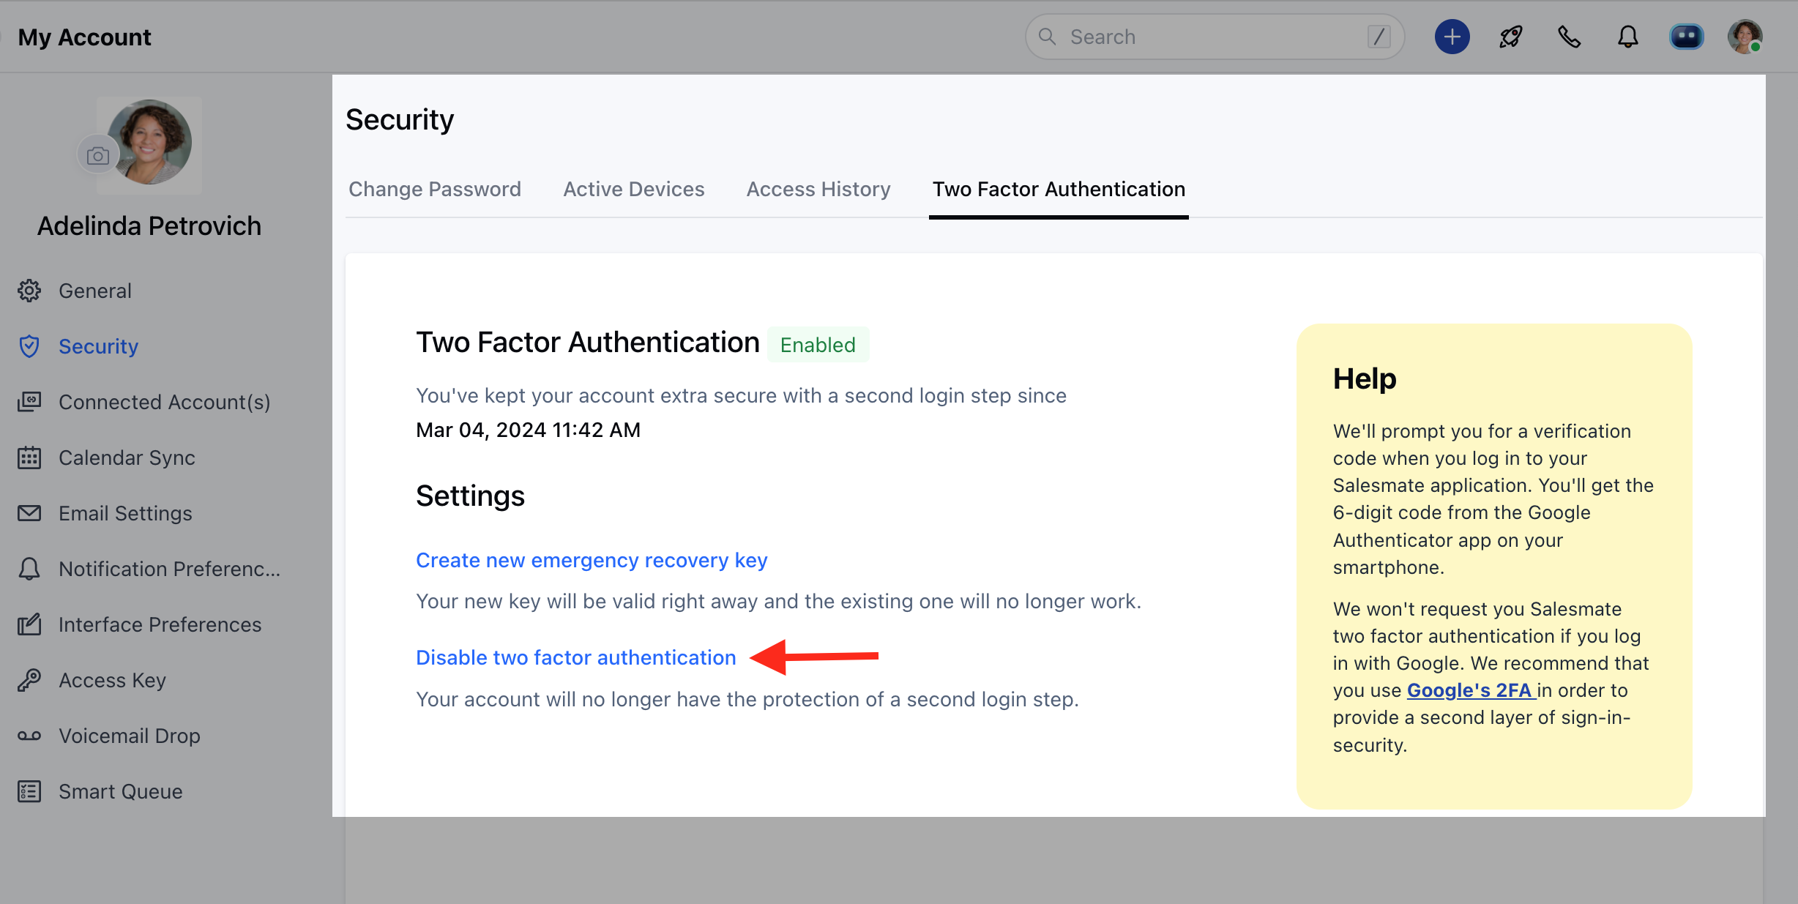Image resolution: width=1798 pixels, height=904 pixels.
Task: Switch to the Active Devices tab
Action: 633,189
